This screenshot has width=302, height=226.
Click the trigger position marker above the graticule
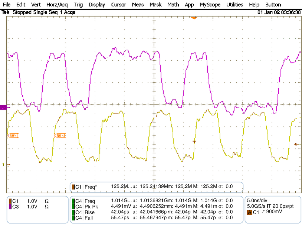tap(193, 18)
